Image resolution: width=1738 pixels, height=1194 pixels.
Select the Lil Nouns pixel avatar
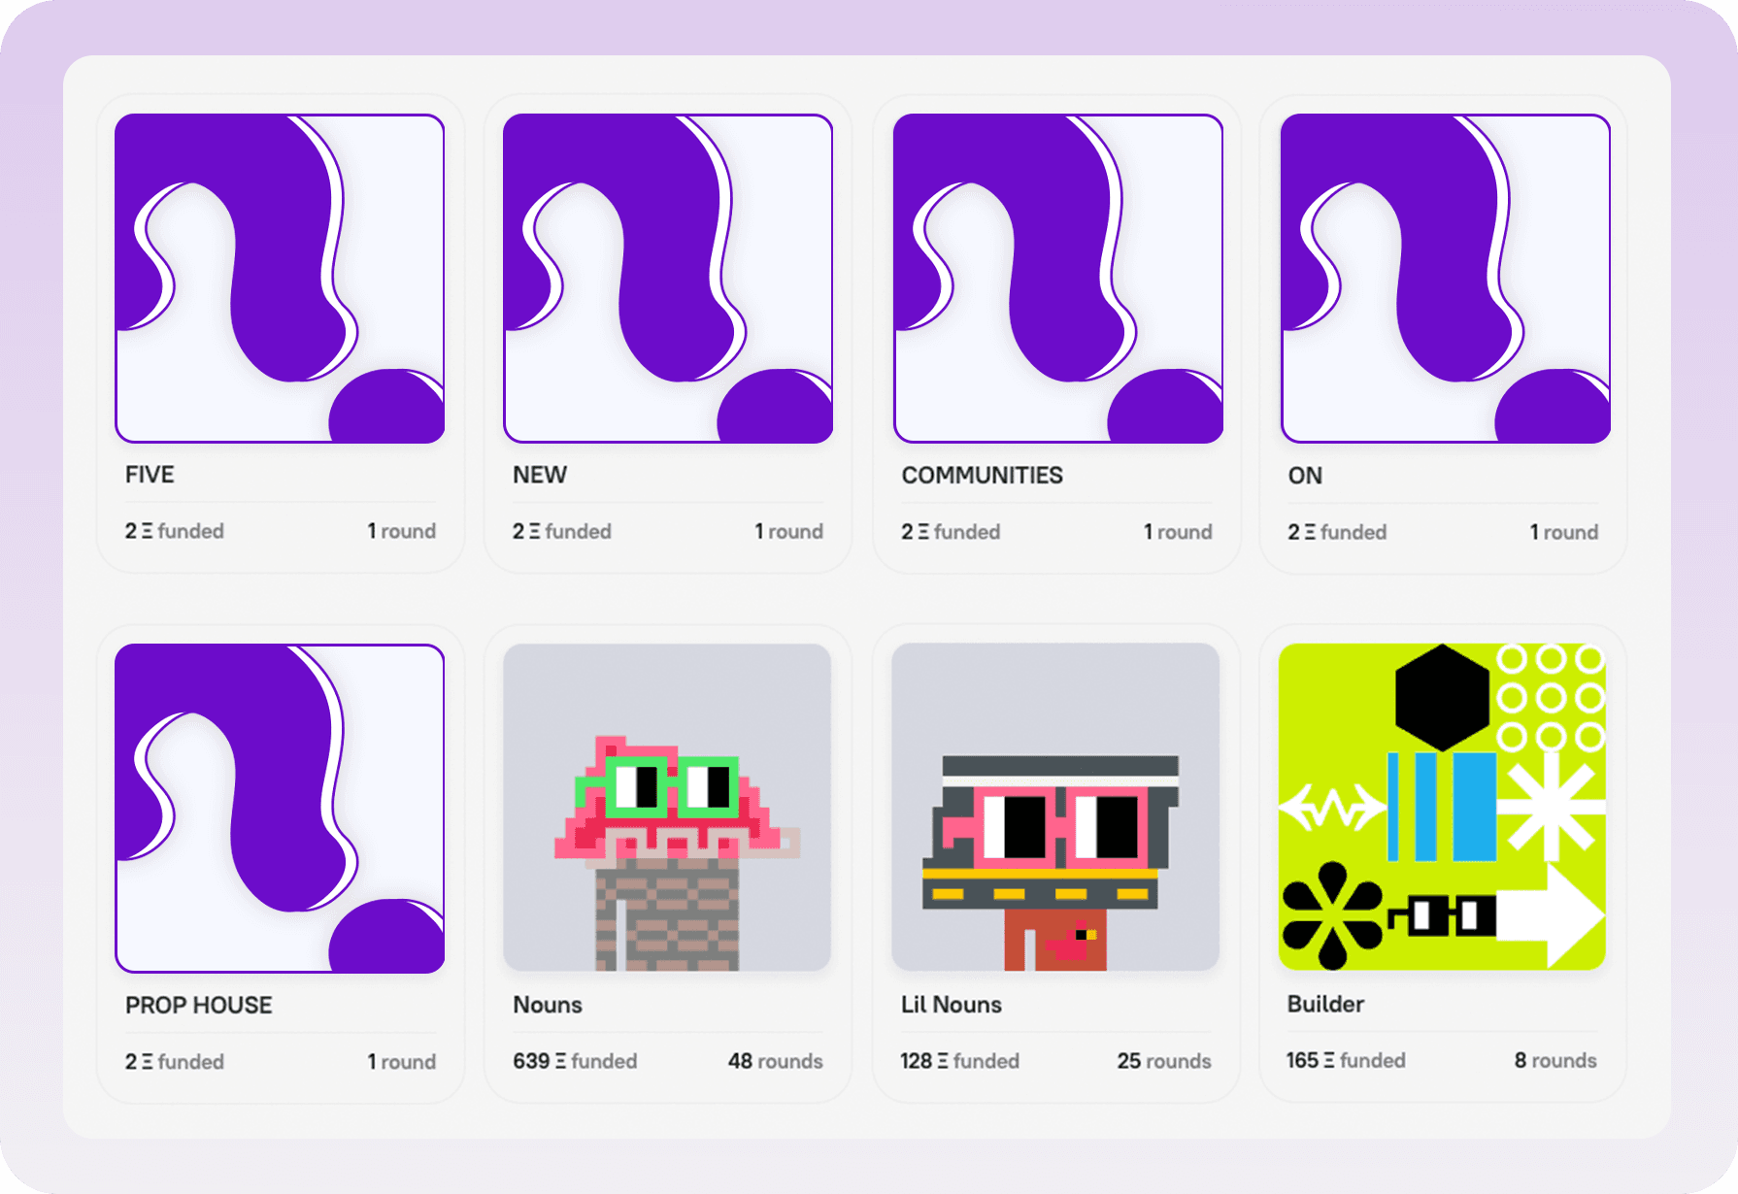(x=1055, y=808)
